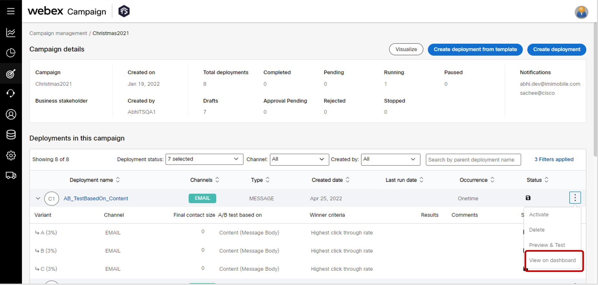The height and width of the screenshot is (285, 598).
Task: Click the page vertical scrollbar
Action: pos(595,89)
